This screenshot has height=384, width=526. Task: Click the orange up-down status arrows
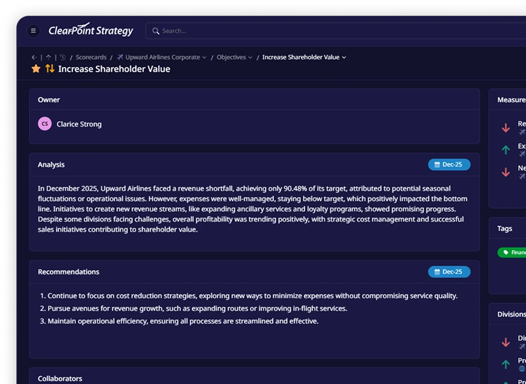(50, 68)
